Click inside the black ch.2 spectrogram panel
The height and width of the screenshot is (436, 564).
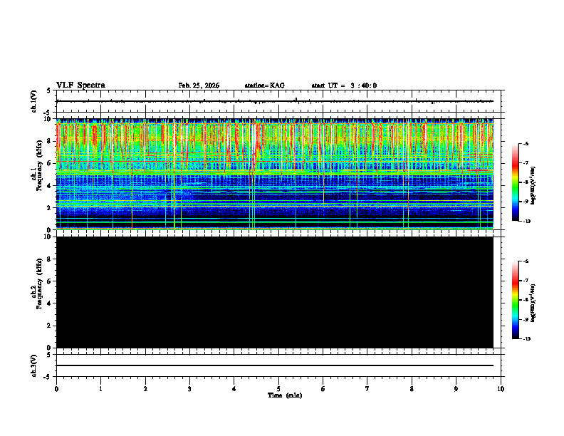(275, 292)
